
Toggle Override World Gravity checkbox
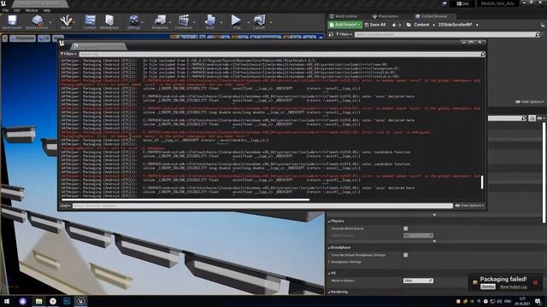click(x=405, y=229)
